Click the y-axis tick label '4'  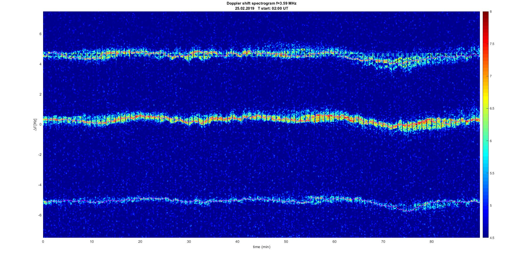(x=40, y=64)
